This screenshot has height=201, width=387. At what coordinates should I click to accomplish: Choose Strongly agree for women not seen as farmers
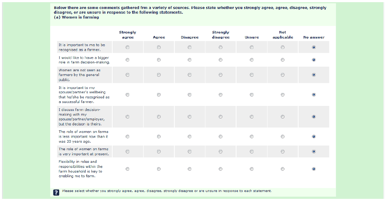(127, 75)
